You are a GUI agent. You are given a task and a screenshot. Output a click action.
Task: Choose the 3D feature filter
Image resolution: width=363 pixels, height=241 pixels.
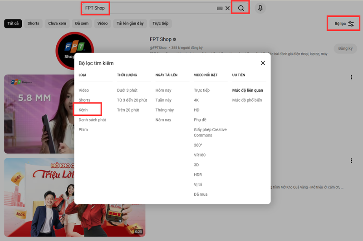[x=196, y=165]
